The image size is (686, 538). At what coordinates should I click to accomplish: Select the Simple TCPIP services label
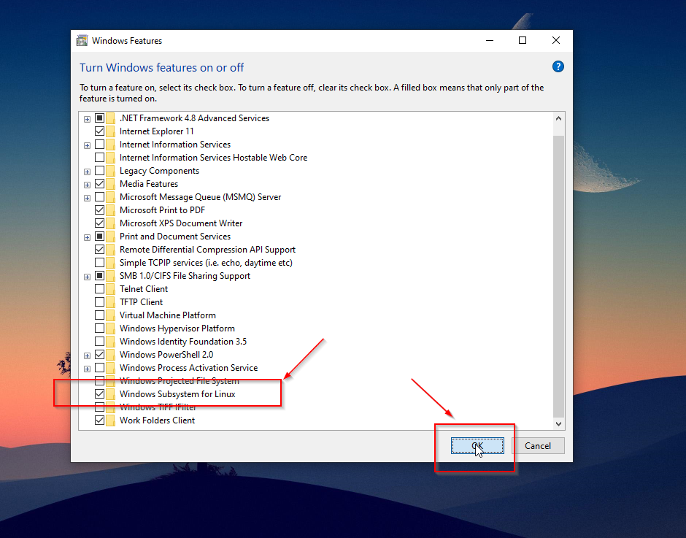point(206,263)
